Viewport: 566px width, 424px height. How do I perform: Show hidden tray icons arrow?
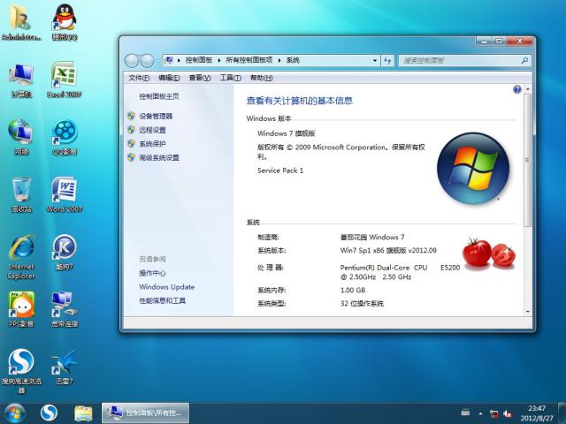pos(480,413)
